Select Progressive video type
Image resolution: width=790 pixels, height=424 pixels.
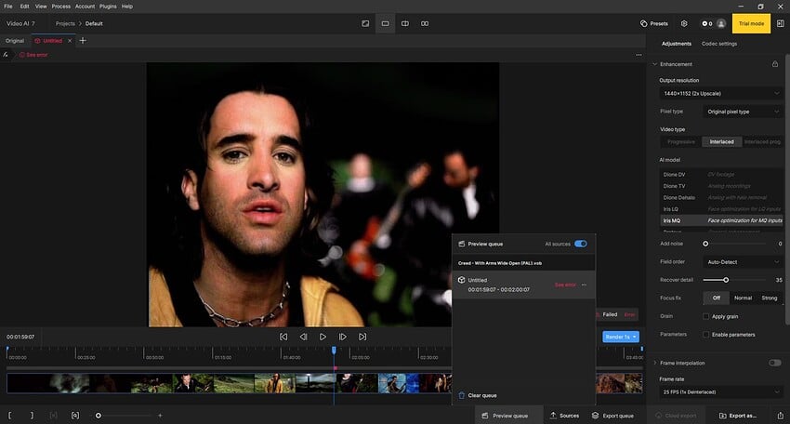click(681, 142)
